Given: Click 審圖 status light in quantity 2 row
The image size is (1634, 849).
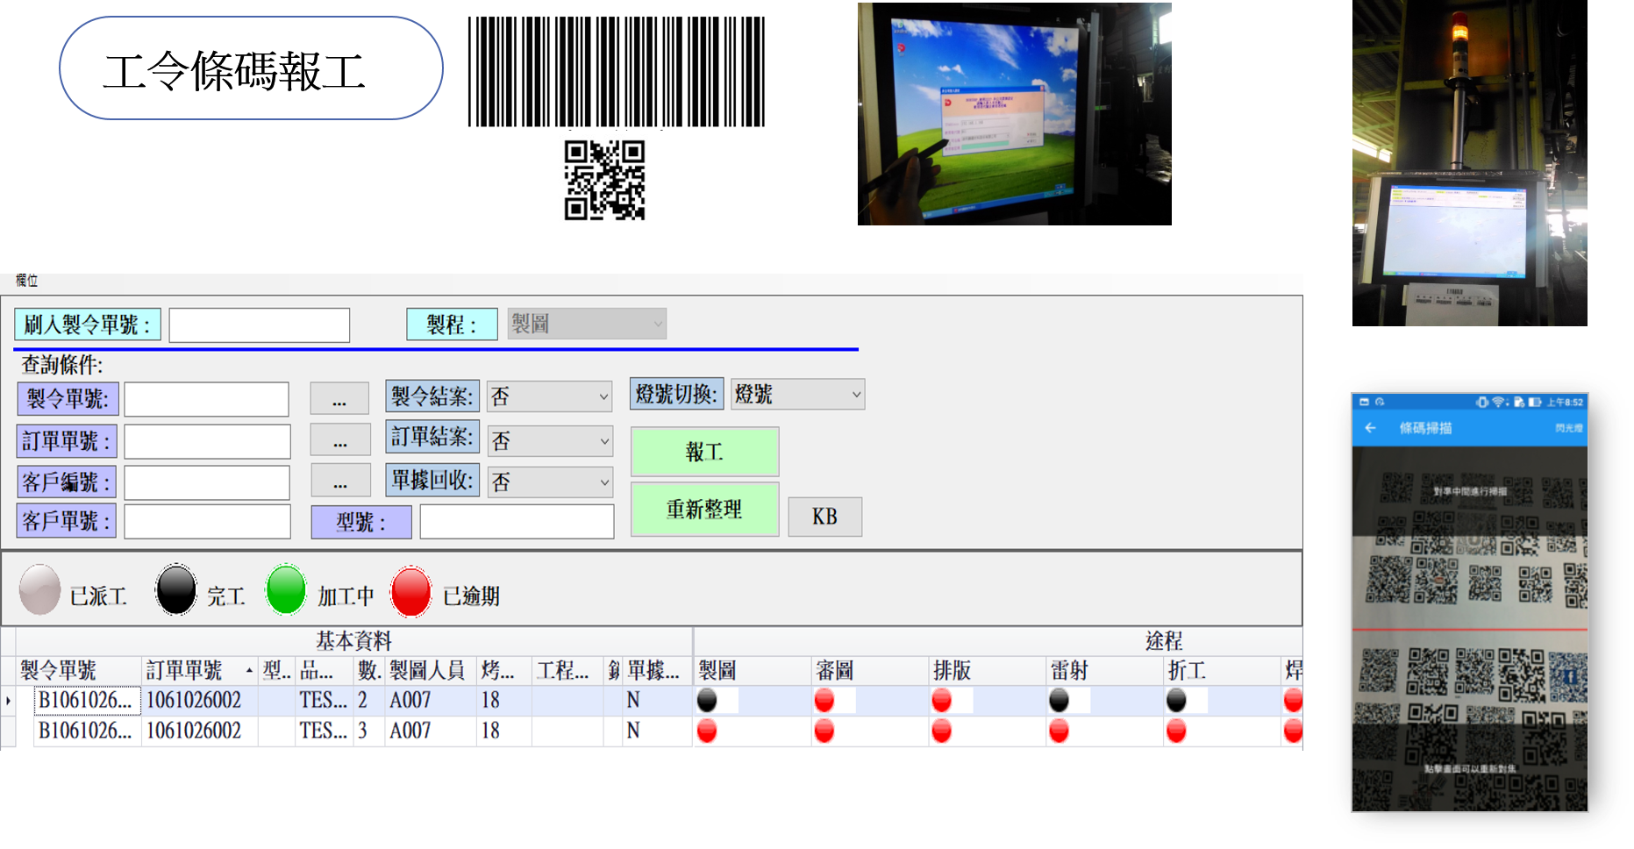Looking at the screenshot, I should (x=824, y=700).
